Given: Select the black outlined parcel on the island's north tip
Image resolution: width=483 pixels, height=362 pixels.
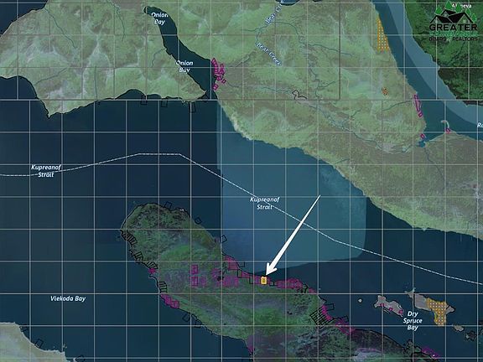Looking at the screenshot, I should click(x=168, y=205).
